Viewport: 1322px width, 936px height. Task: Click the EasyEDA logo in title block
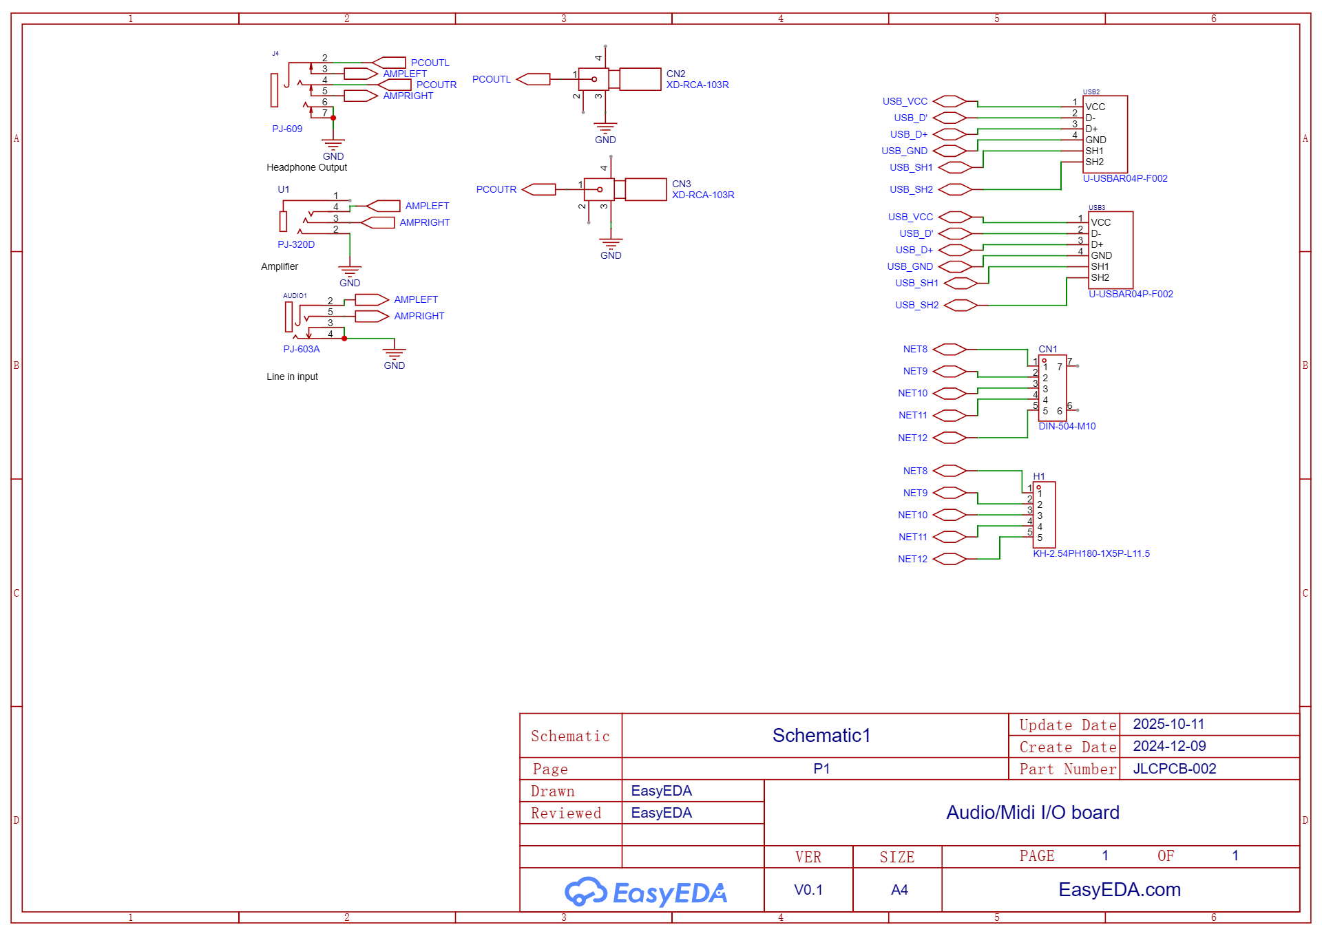[646, 892]
